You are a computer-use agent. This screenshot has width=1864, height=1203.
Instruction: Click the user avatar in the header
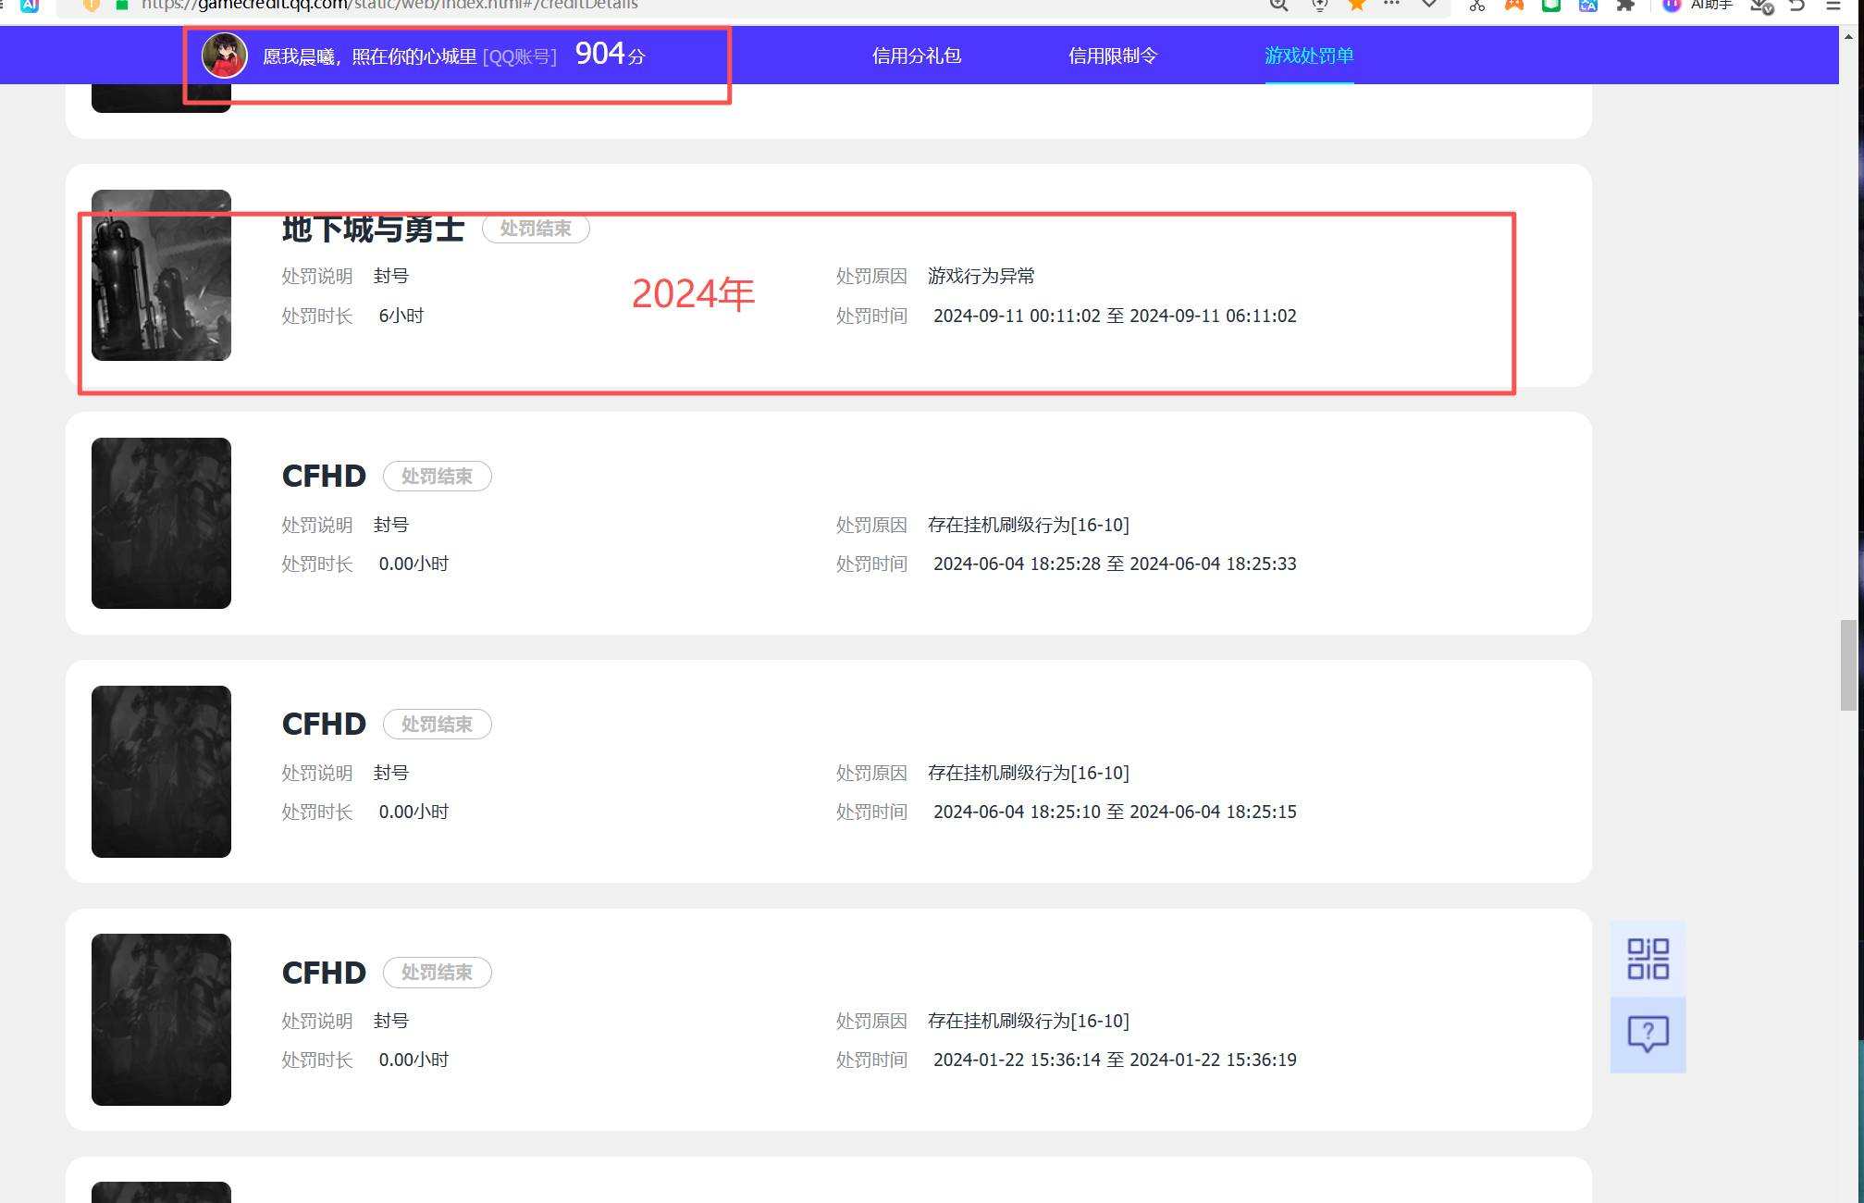click(225, 56)
